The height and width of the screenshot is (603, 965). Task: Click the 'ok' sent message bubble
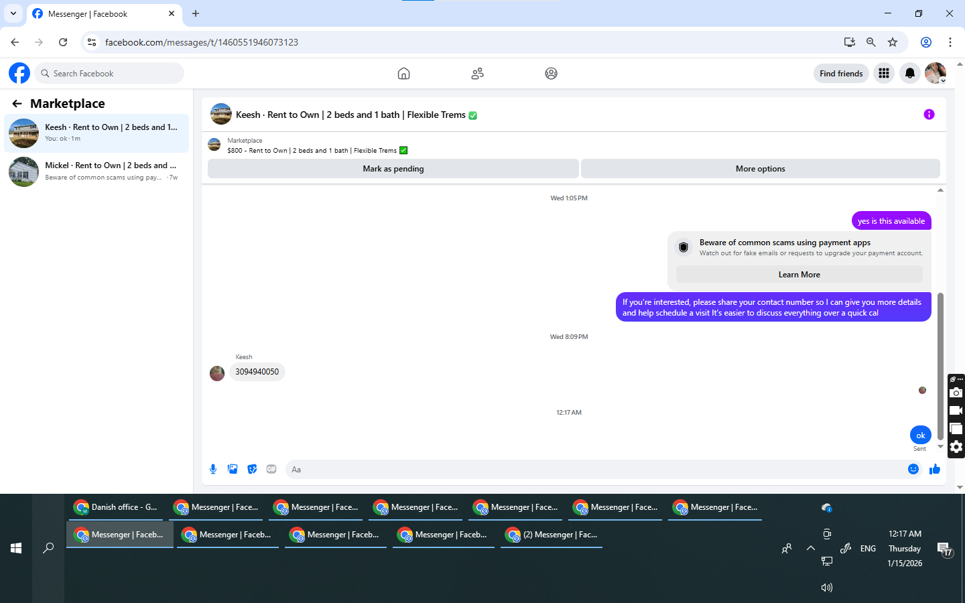[x=921, y=435]
